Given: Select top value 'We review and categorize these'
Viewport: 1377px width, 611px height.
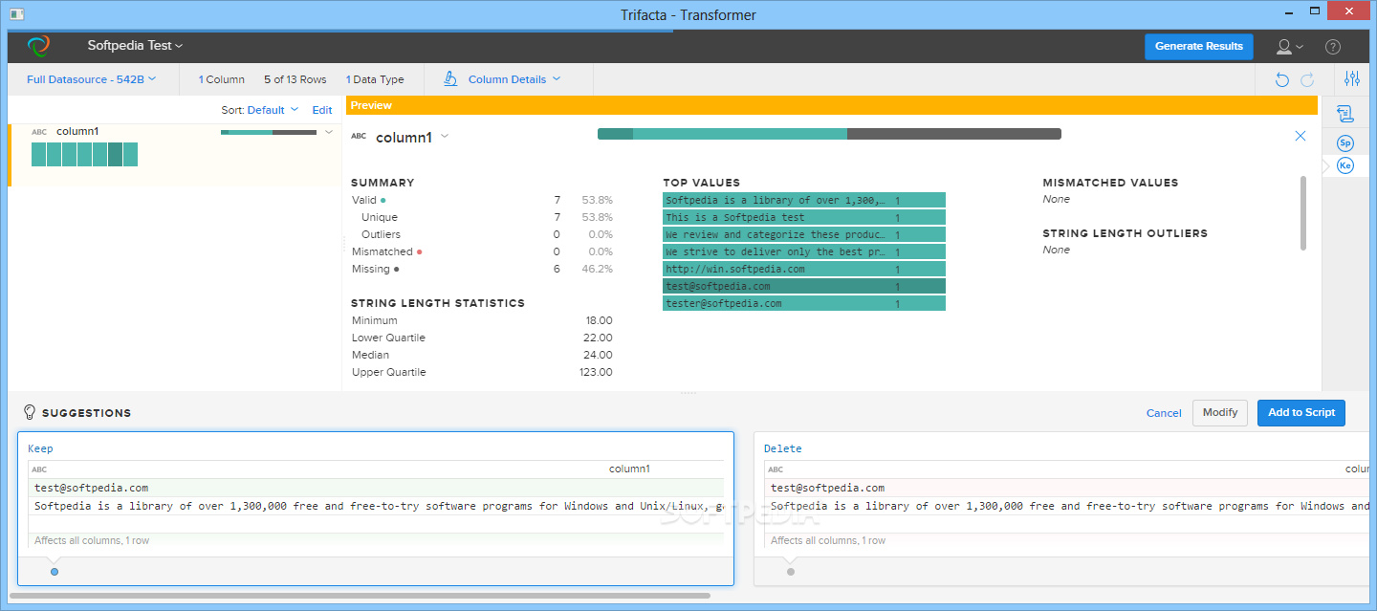Looking at the screenshot, I should [804, 234].
